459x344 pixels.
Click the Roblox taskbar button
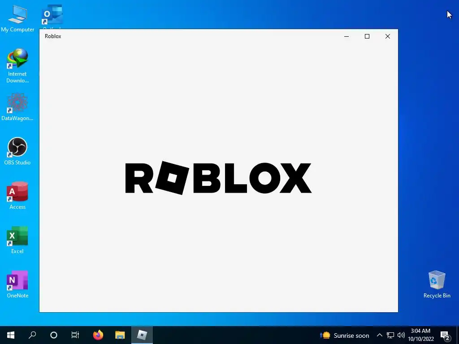(x=142, y=335)
